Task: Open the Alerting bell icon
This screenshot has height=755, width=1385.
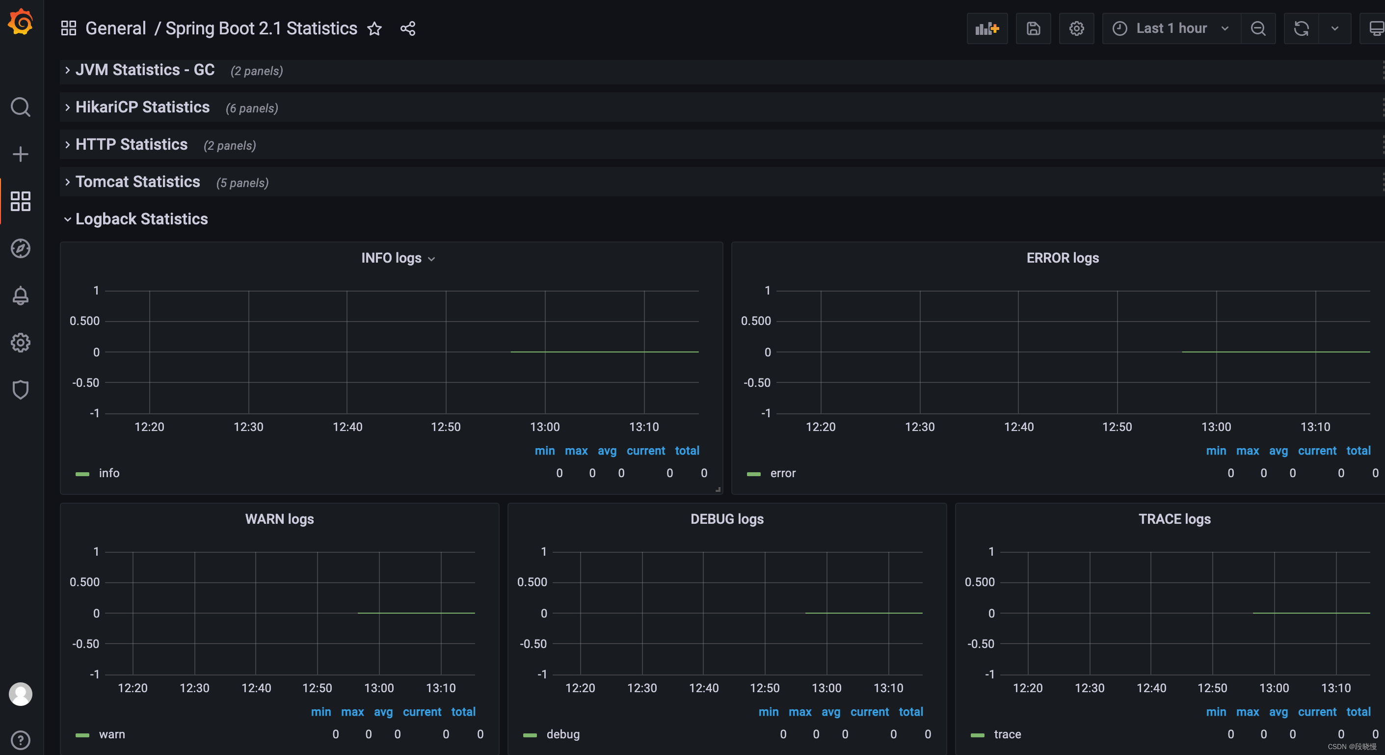Action: [x=21, y=295]
